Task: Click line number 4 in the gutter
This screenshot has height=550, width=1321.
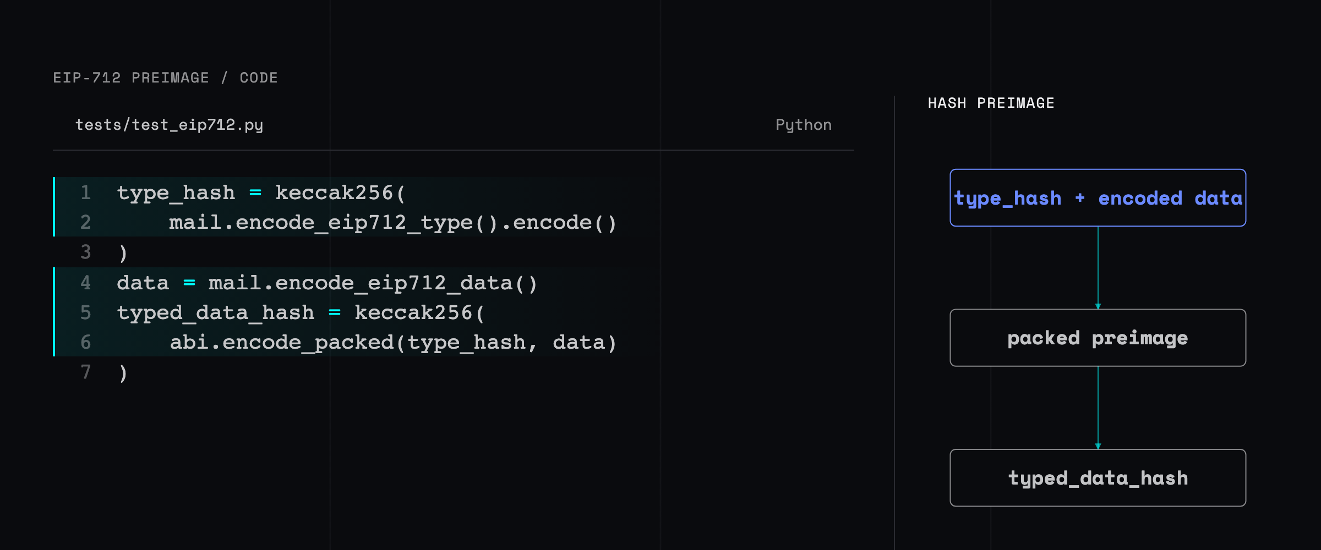Action: point(85,283)
